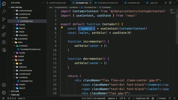Image resolution: width=178 pixels, height=100 pixels.
Task: Close the Contador.tsx tab
Action: [x=90, y=3]
